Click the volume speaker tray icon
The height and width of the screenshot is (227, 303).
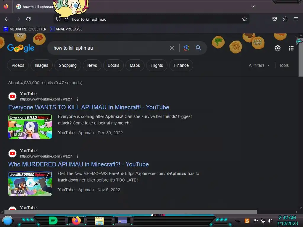[x=270, y=220]
